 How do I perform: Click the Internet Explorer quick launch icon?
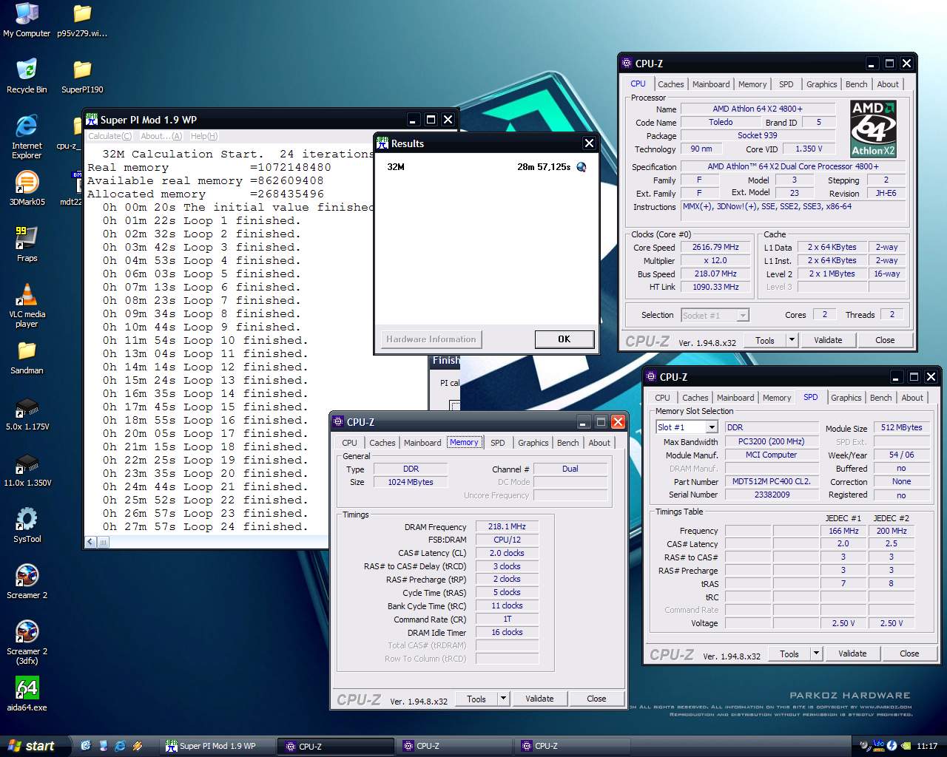click(x=120, y=746)
